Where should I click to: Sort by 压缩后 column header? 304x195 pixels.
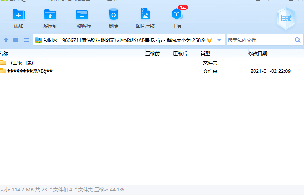coord(180,54)
